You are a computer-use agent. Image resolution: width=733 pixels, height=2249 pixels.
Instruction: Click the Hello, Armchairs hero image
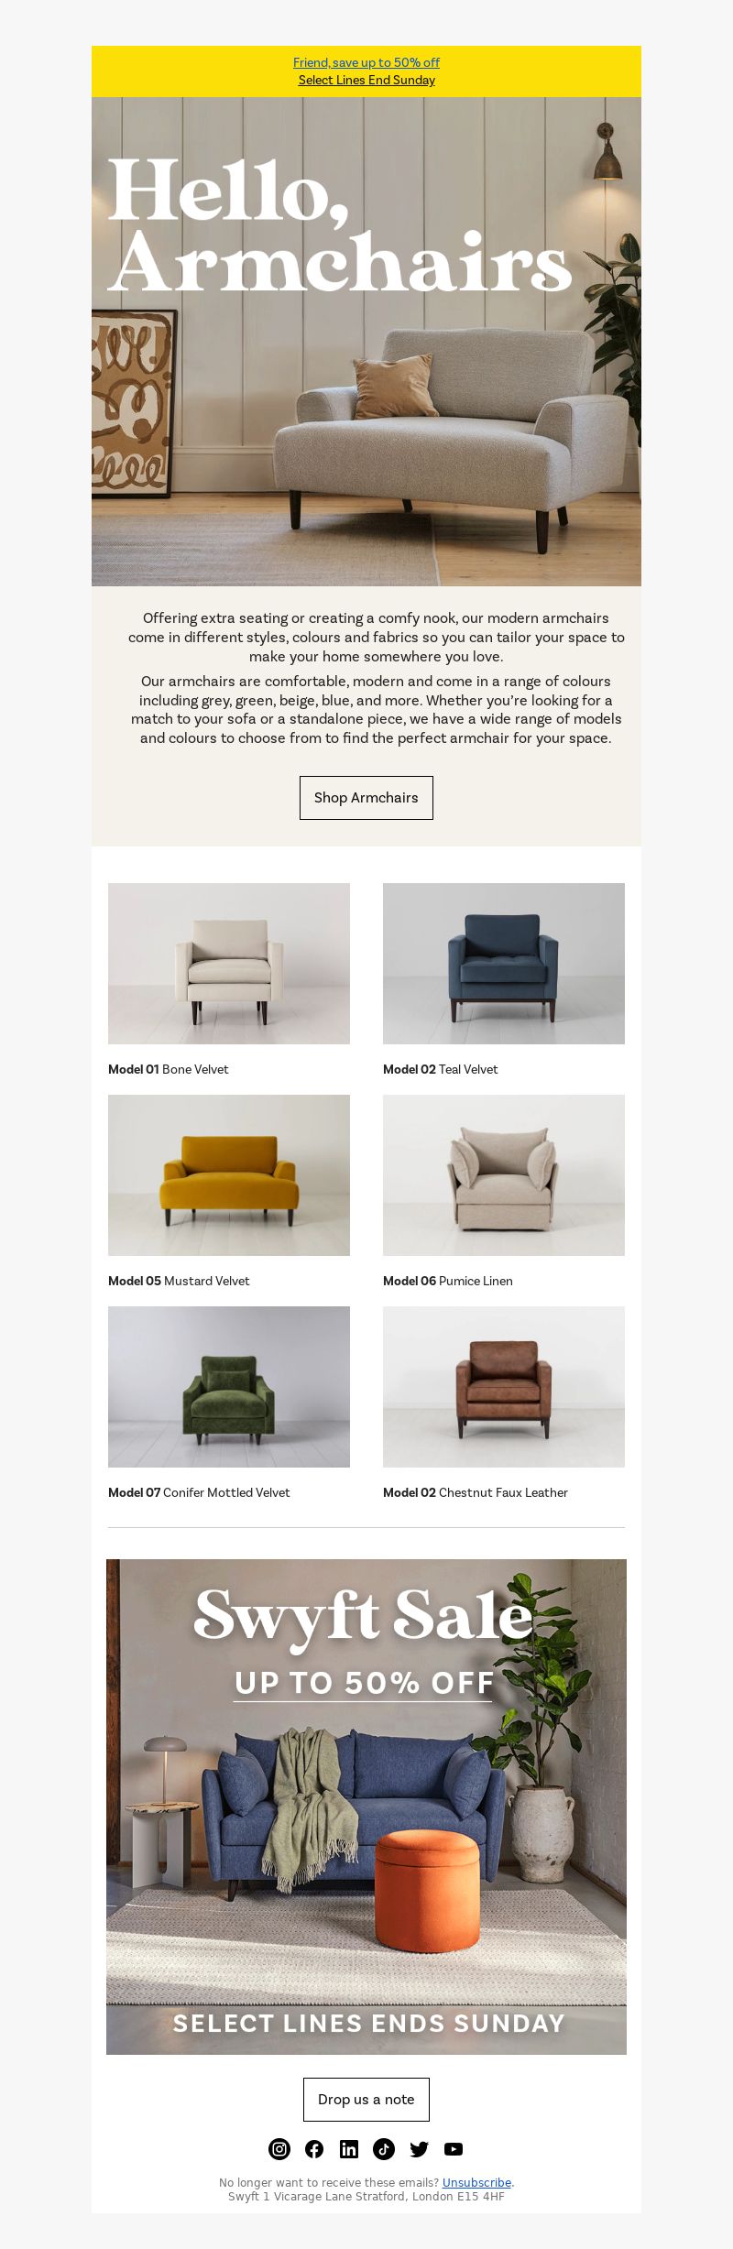pos(366,342)
